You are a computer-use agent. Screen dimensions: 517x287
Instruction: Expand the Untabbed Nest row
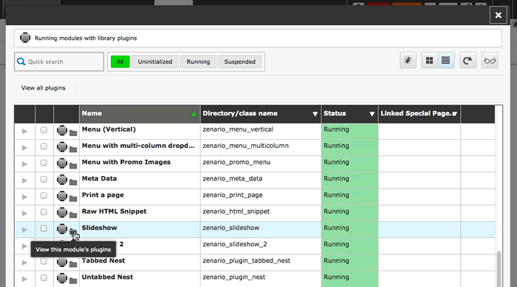point(24,279)
